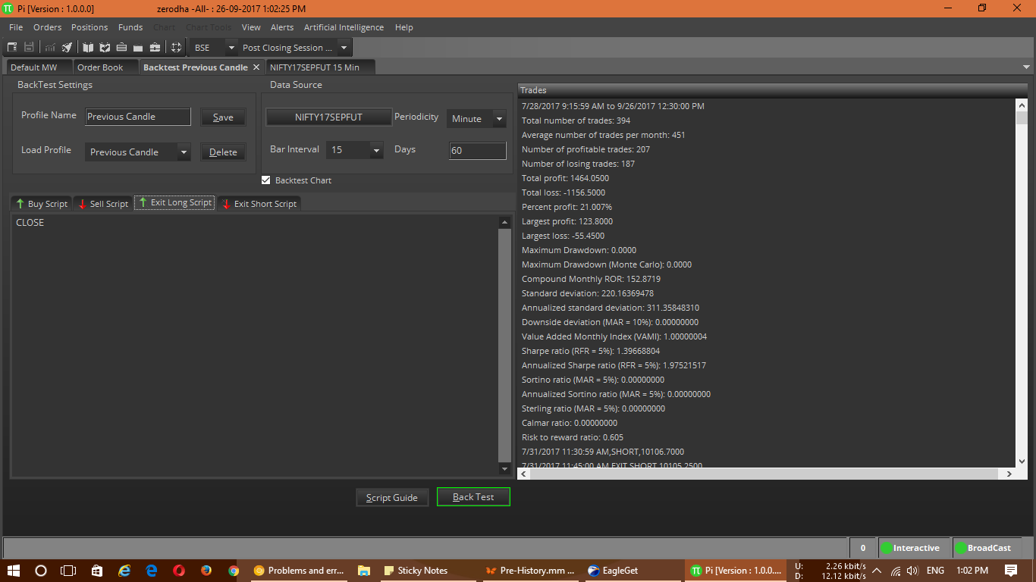Image resolution: width=1036 pixels, height=582 pixels.
Task: Open the Script Guide
Action: (392, 497)
